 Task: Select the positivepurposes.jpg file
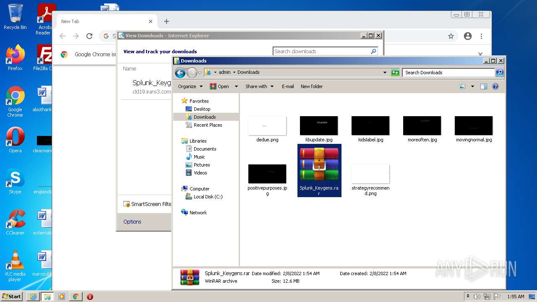coord(267,180)
